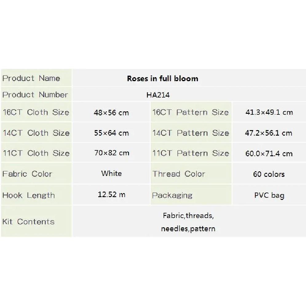Select the 41.3×49.1 cm value
The image size is (306, 306).
coord(269,112)
